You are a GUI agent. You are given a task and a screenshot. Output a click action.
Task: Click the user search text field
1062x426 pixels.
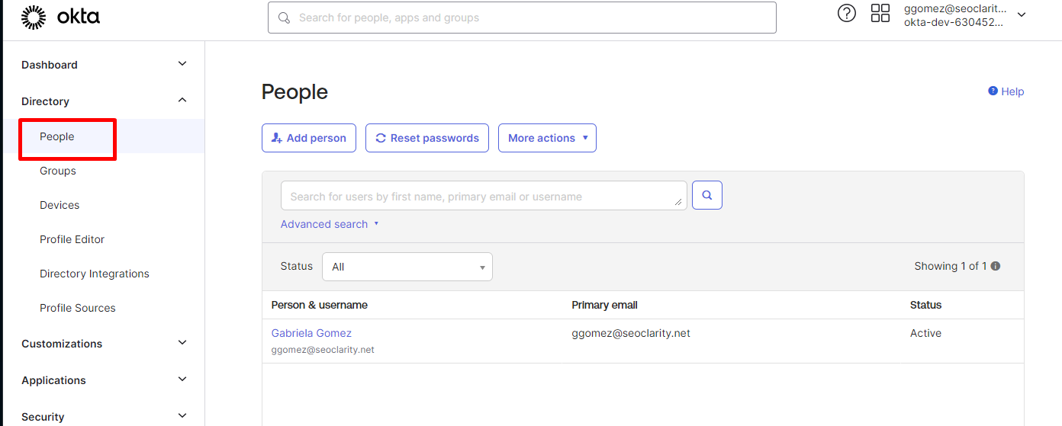pos(482,196)
